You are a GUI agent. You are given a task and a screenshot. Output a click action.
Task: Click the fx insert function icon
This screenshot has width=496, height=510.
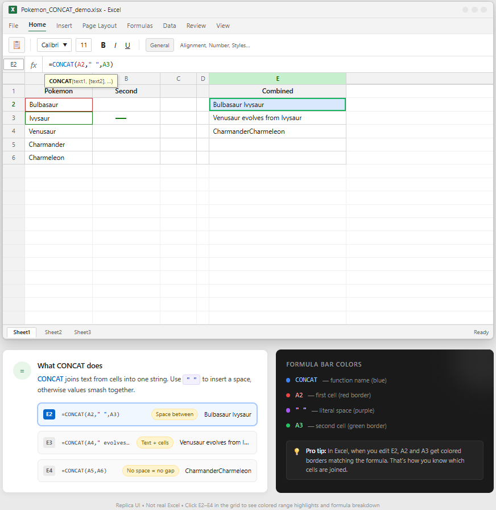[34, 65]
